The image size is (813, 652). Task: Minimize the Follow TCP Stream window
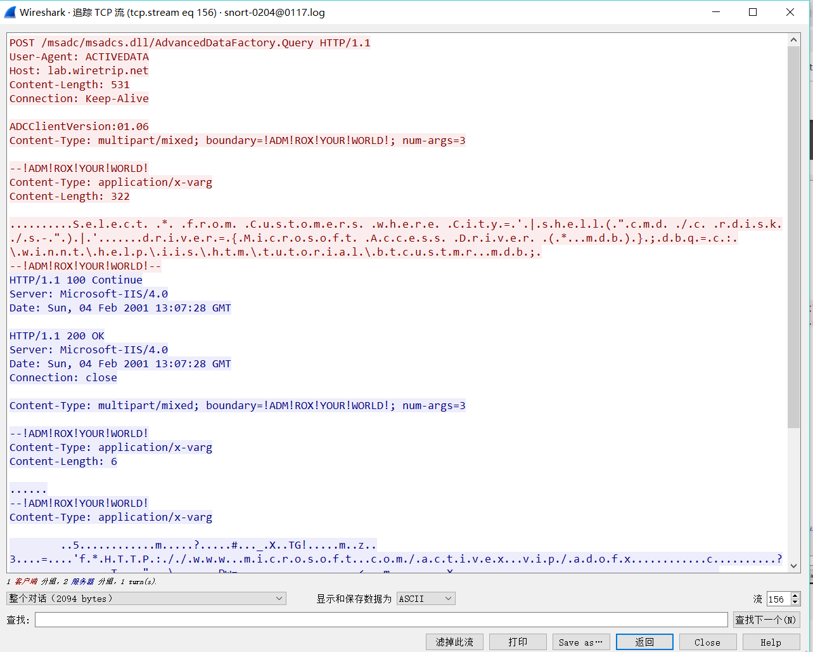click(x=716, y=12)
